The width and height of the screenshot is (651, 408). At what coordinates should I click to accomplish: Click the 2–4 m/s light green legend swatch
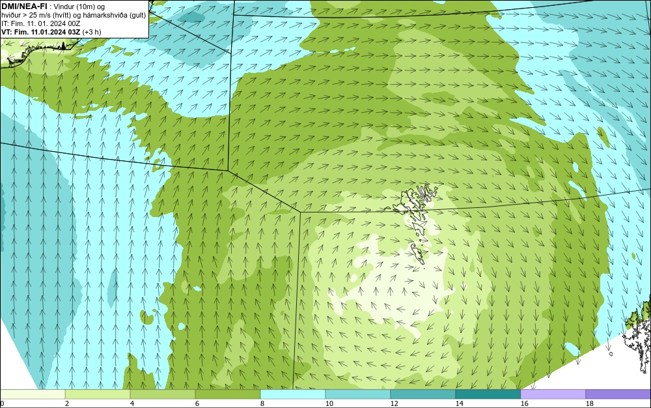point(98,394)
